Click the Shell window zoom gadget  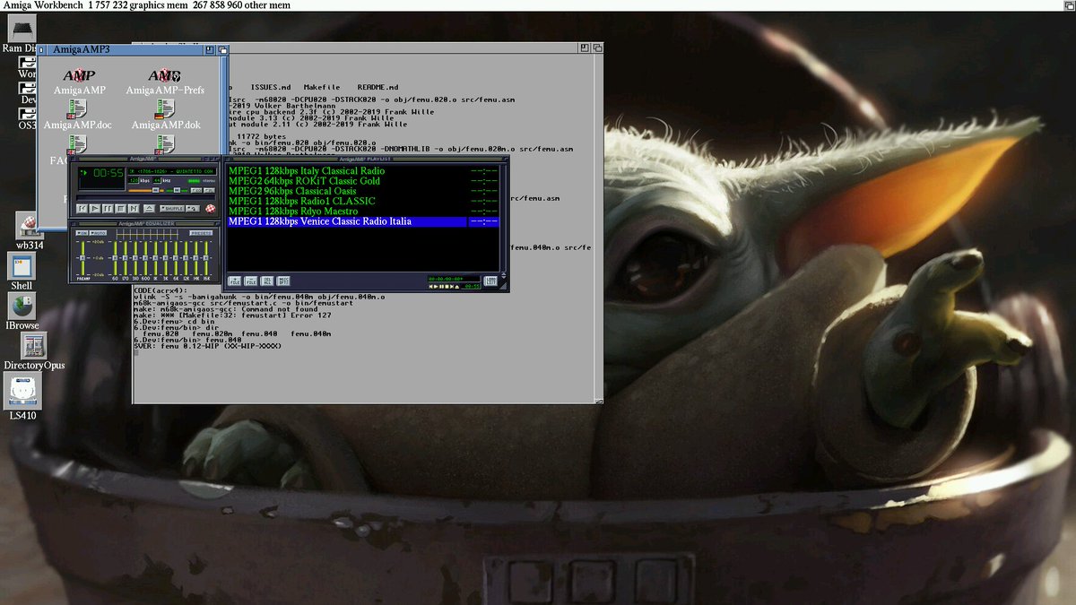point(584,48)
